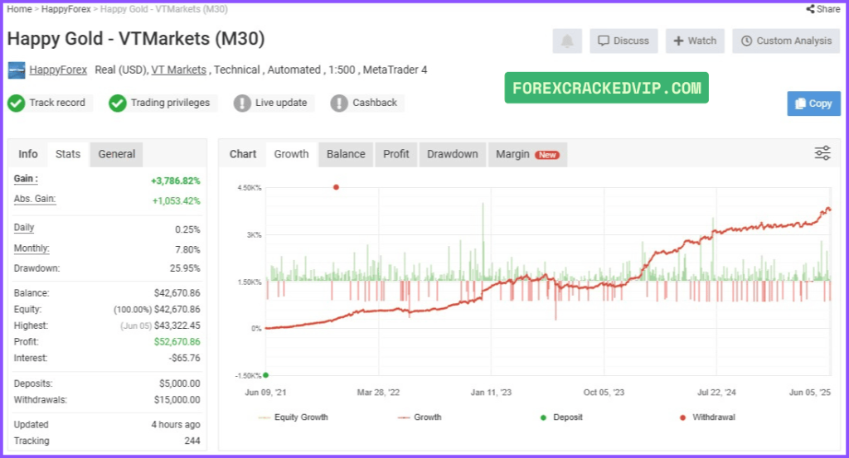Click the balance value $42,670.86
The width and height of the screenshot is (849, 458).
[177, 293]
